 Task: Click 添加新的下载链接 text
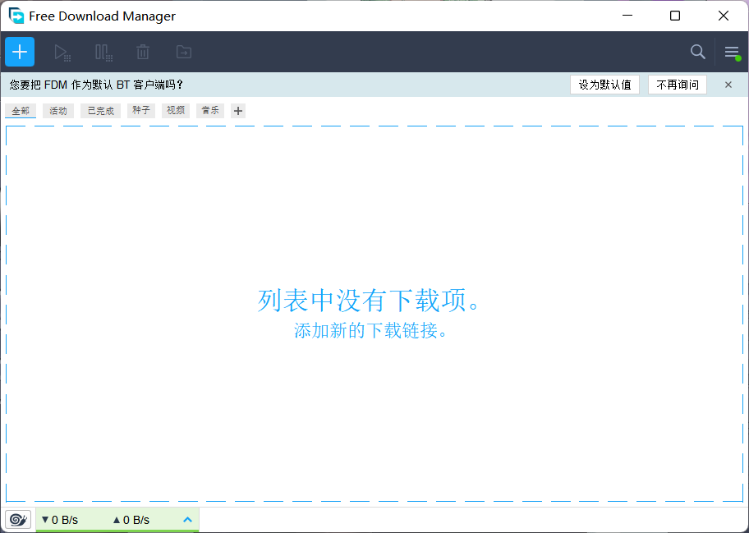[370, 330]
